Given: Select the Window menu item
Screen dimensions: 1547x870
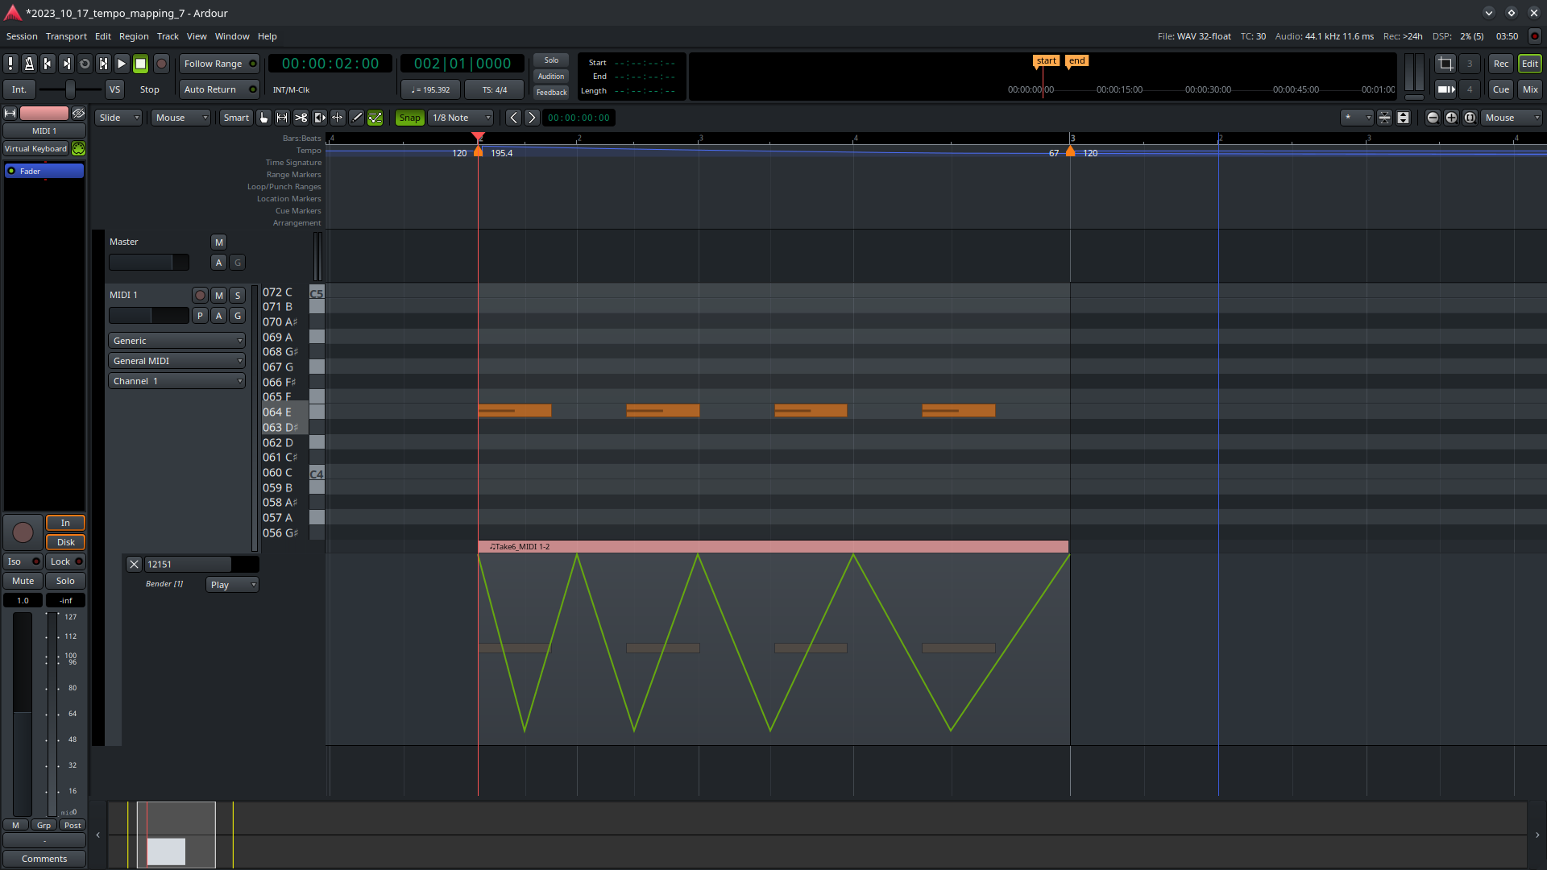Looking at the screenshot, I should (x=231, y=36).
